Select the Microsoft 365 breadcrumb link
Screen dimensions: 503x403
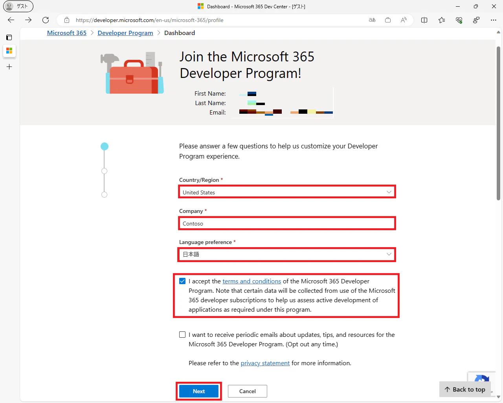point(67,33)
